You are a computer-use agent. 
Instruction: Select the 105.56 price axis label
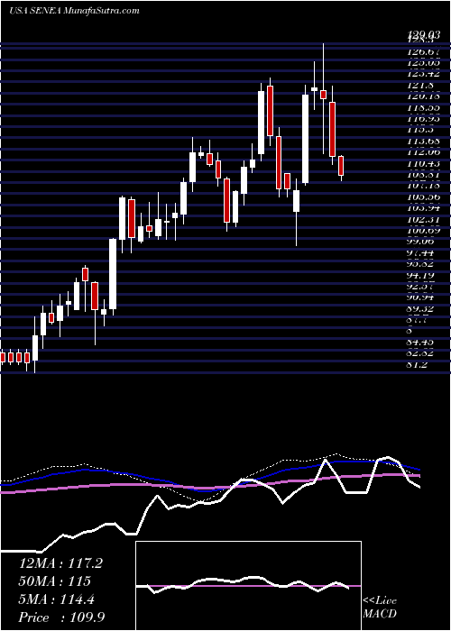pyautogui.click(x=423, y=197)
